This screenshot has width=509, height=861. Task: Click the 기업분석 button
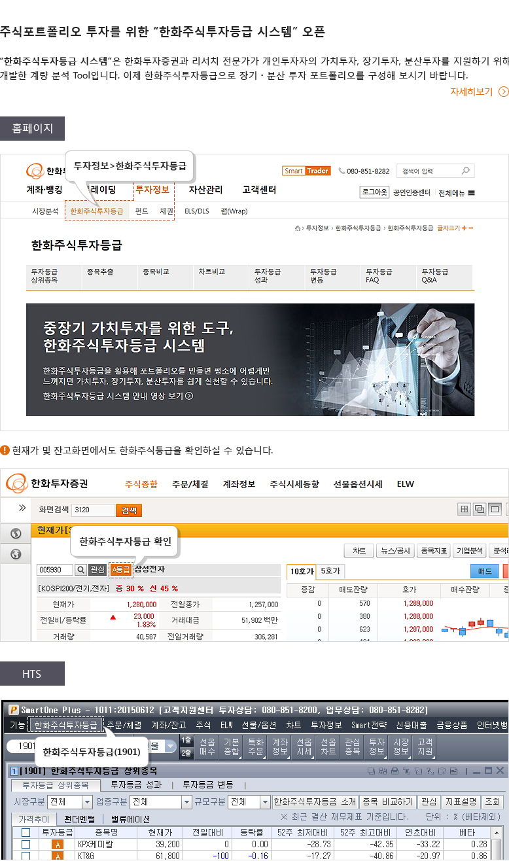[470, 551]
